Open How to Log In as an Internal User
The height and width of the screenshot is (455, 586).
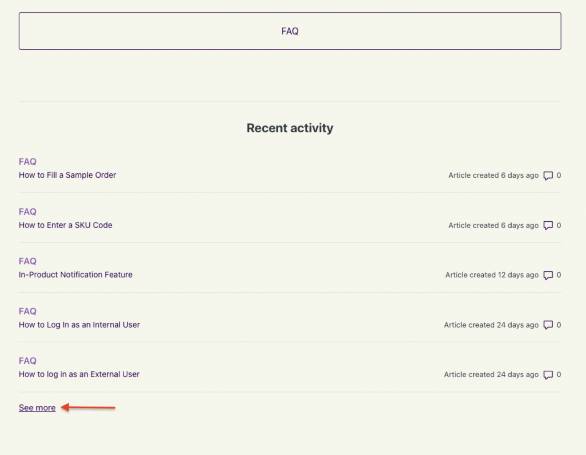click(x=79, y=325)
